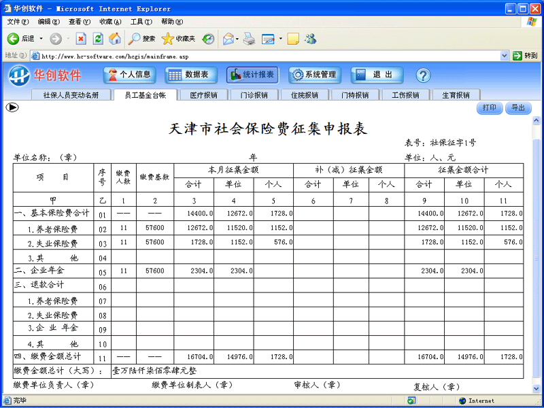The height and width of the screenshot is (408, 544).
Task: Open the 文件(F) menu
Action: tap(18, 22)
